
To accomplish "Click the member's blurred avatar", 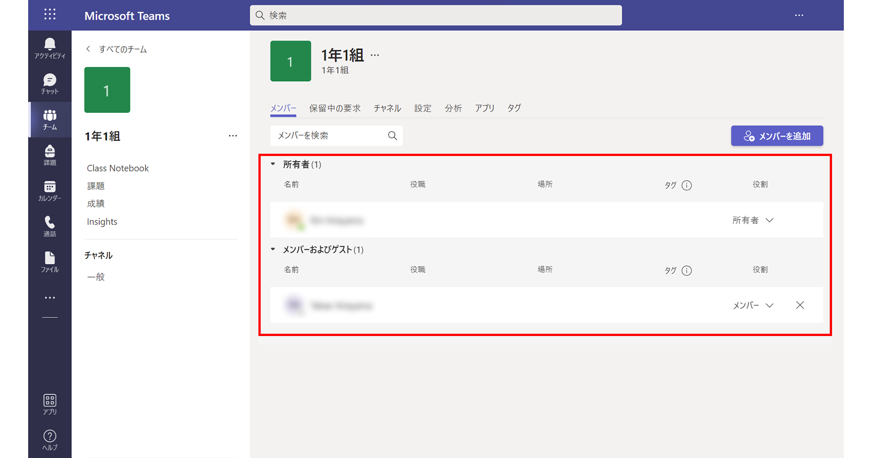I will tap(294, 305).
